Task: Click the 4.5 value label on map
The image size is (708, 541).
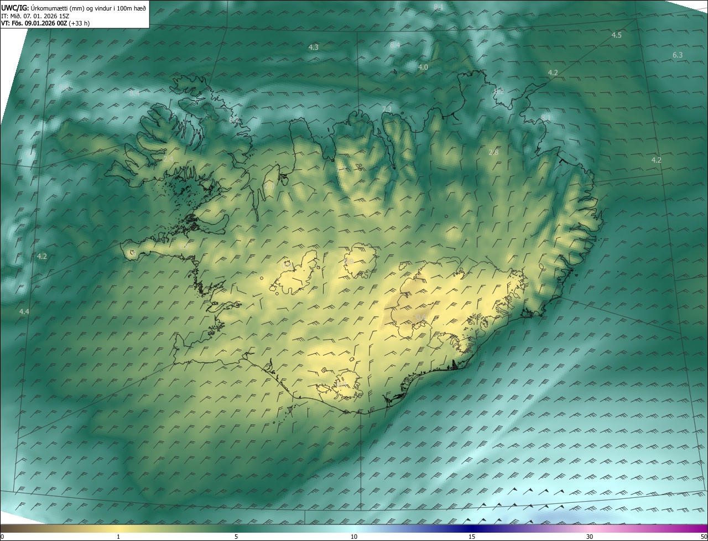Action: point(616,35)
